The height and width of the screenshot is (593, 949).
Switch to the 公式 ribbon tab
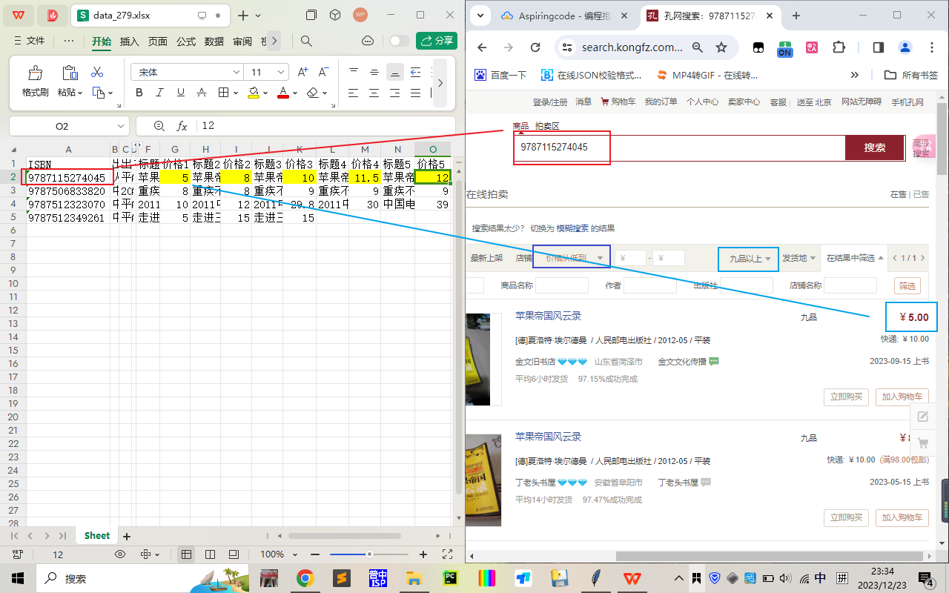point(186,42)
